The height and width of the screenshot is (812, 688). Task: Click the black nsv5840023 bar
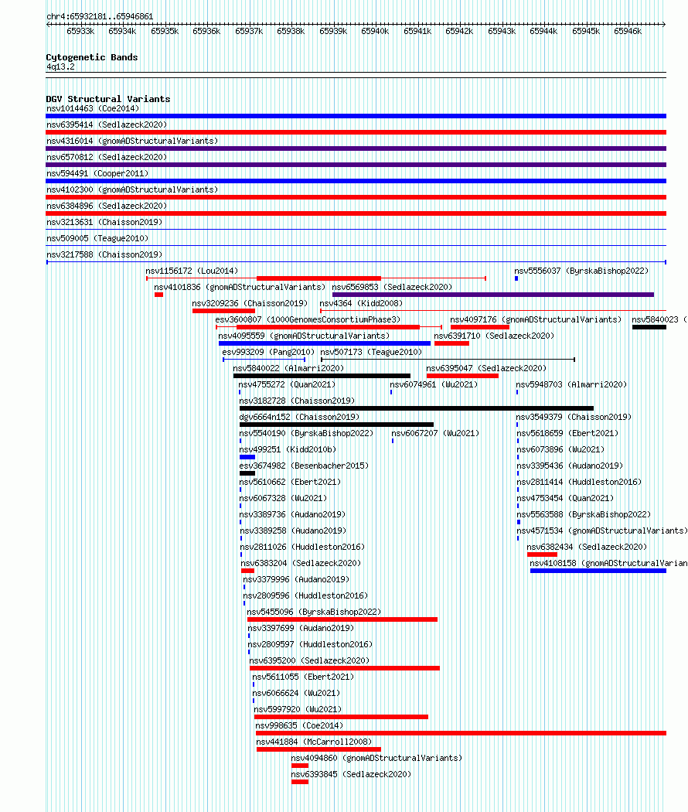click(649, 327)
